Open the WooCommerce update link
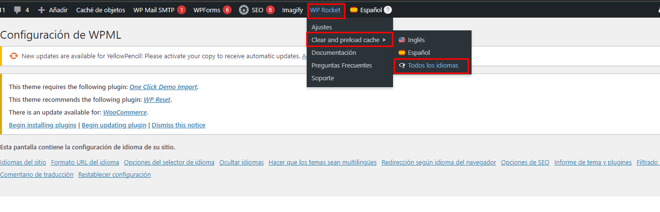The image size is (660, 212). [125, 113]
